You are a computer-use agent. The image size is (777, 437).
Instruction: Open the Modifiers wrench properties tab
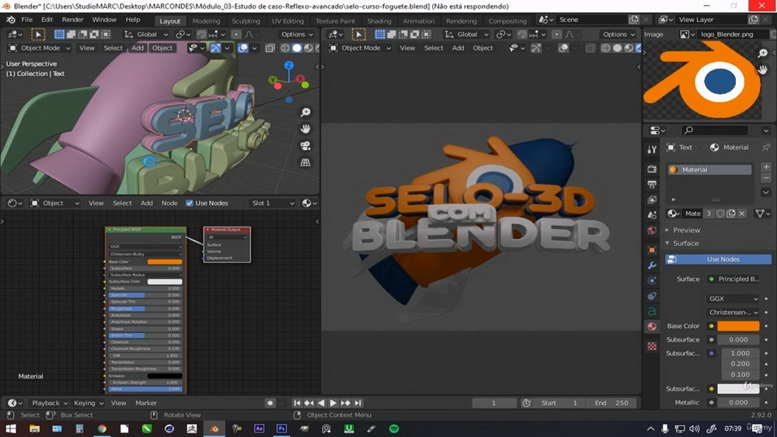click(x=652, y=265)
